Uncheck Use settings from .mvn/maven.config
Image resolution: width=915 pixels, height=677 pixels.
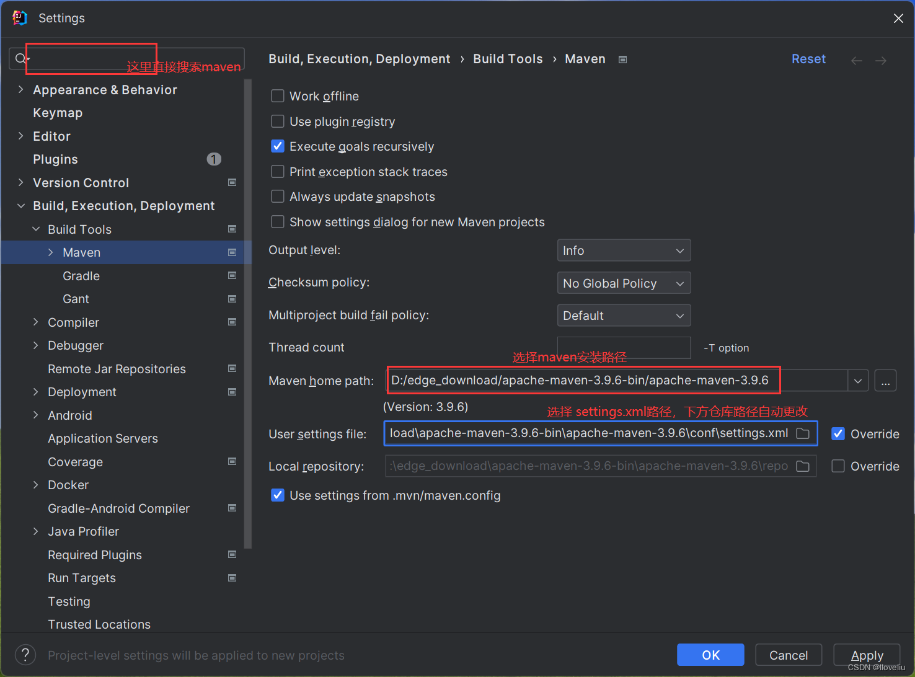pyautogui.click(x=278, y=495)
